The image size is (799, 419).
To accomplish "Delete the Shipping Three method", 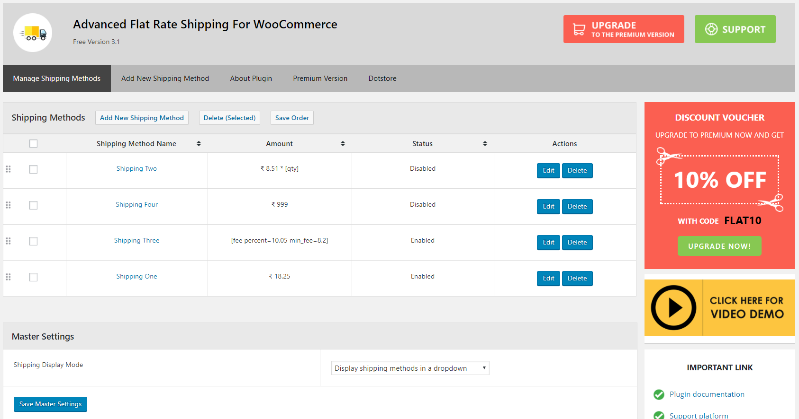I will coord(577,243).
